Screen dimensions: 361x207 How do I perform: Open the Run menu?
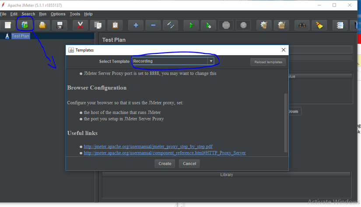(x=42, y=14)
